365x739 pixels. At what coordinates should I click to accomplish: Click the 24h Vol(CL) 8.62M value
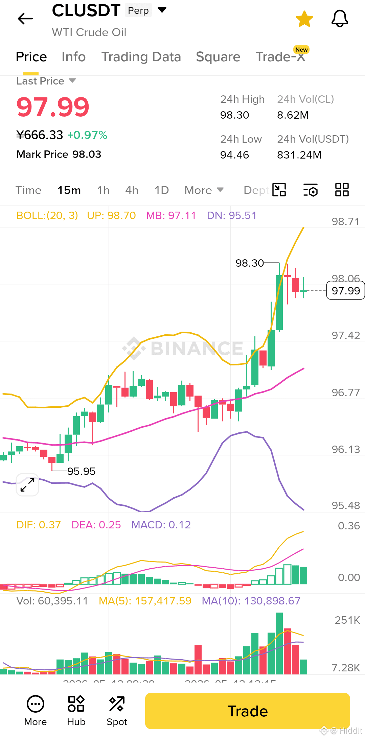pyautogui.click(x=293, y=115)
